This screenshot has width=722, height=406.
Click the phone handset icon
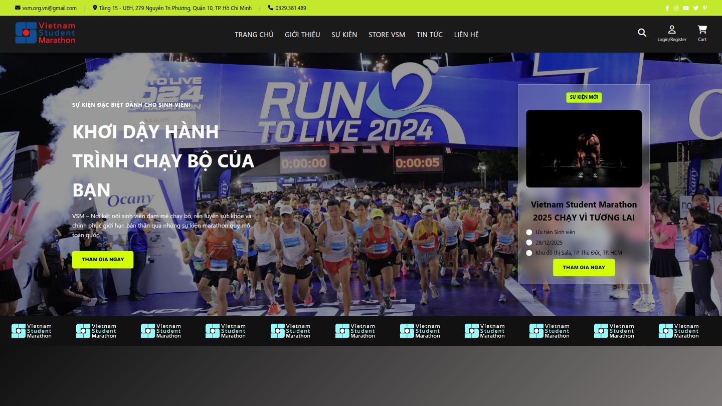point(271,8)
